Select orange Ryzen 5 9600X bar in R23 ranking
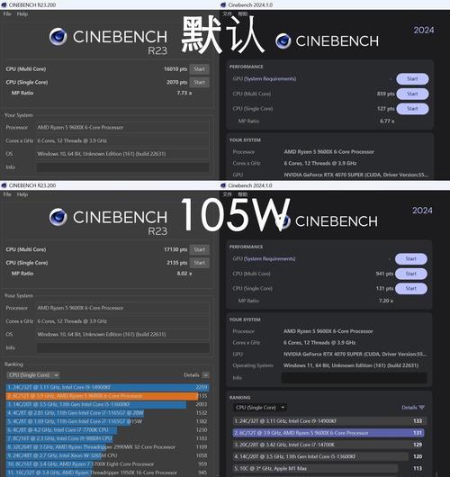Image resolution: width=450 pixels, height=477 pixels. (x=103, y=396)
